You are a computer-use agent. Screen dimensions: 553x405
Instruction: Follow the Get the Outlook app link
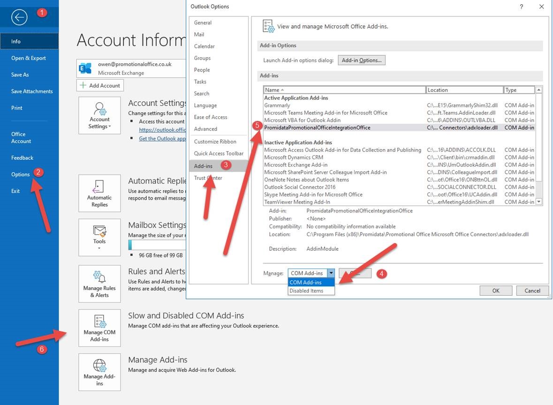point(162,139)
